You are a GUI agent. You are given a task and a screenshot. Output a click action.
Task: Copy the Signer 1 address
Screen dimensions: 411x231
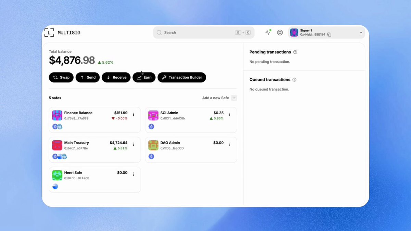pos(329,35)
